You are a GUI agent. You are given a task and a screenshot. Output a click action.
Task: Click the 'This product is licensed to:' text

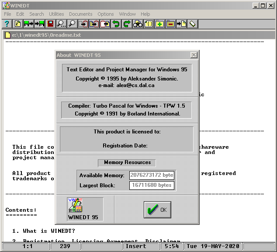(127, 132)
